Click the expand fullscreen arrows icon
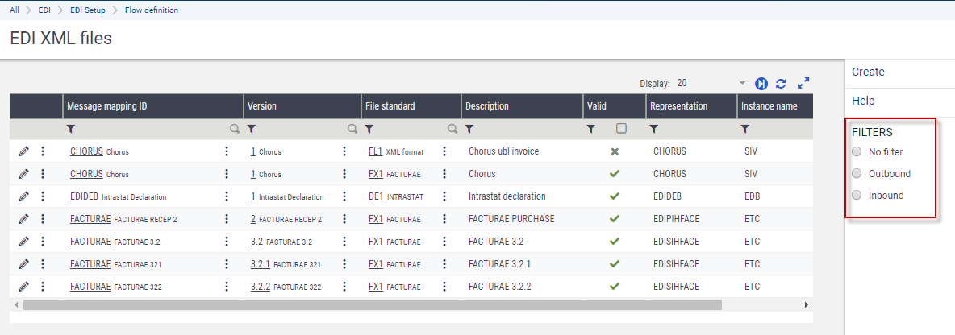The image size is (955, 335). [x=803, y=84]
